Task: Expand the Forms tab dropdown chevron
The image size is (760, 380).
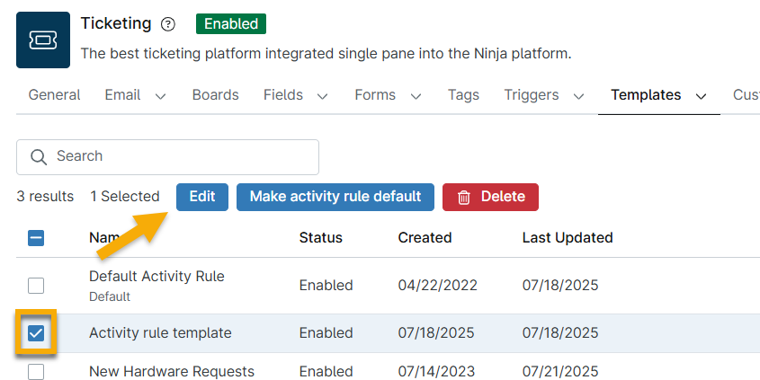Action: (x=416, y=96)
